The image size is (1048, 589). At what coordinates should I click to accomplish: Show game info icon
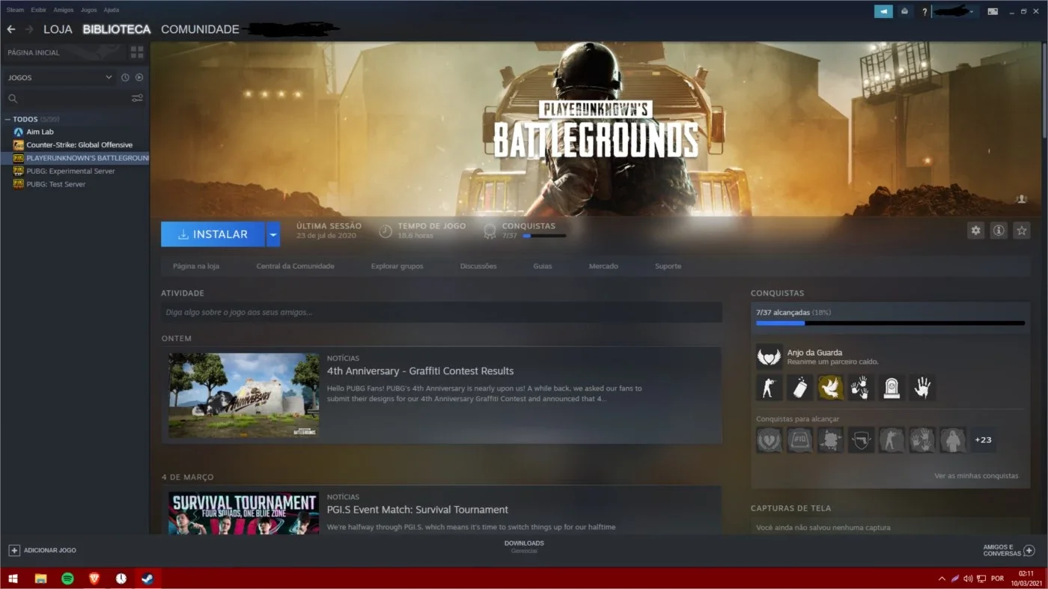(x=999, y=231)
